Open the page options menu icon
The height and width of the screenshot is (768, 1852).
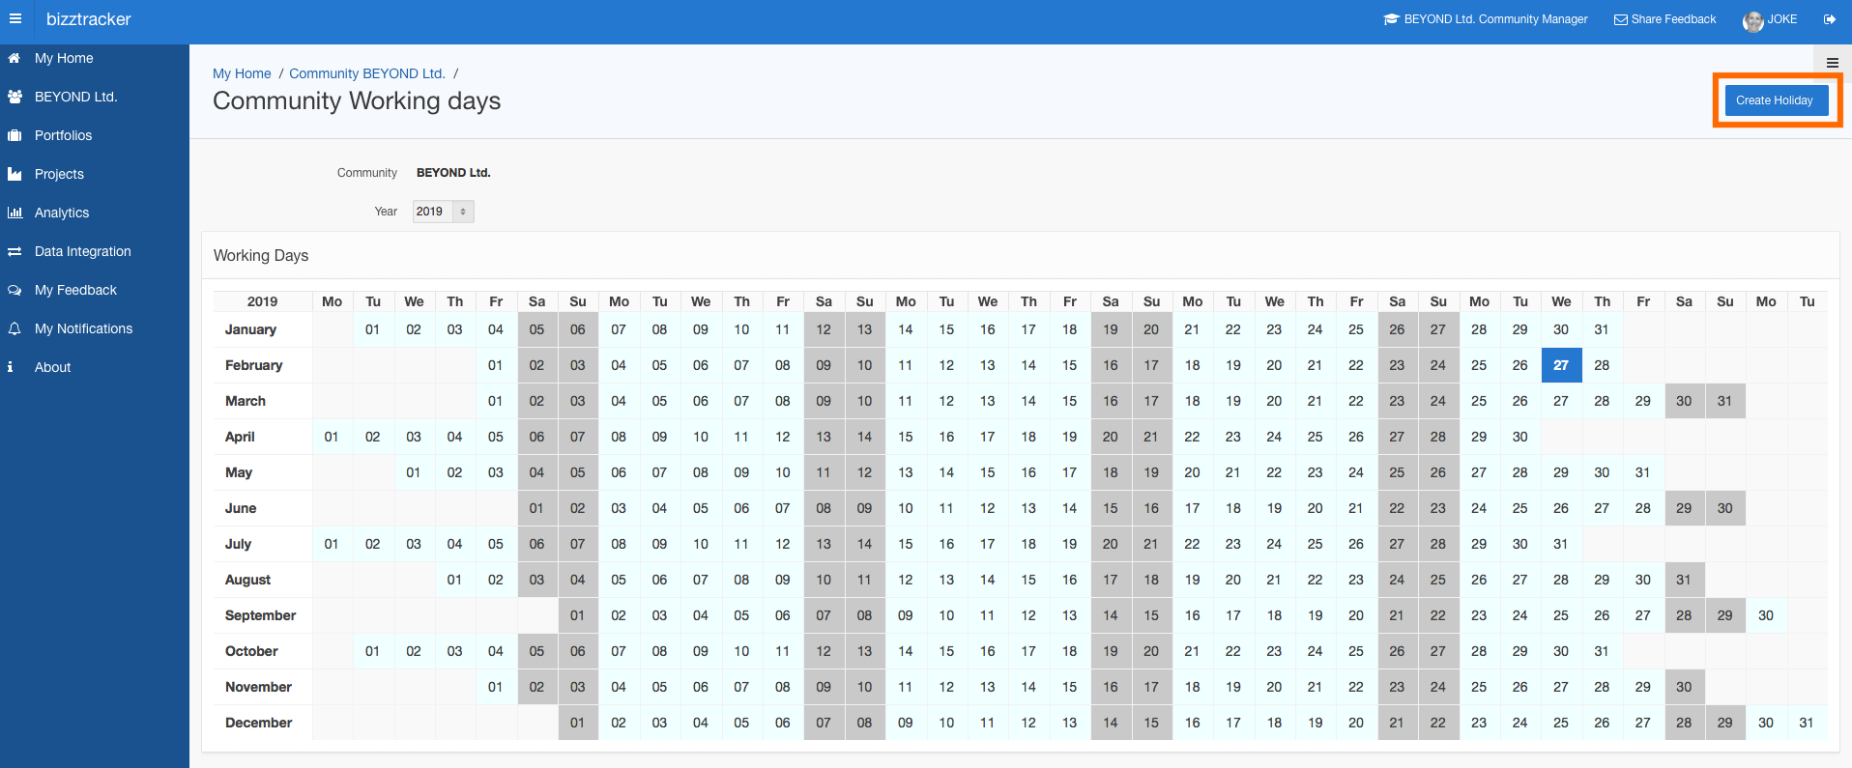click(1832, 62)
